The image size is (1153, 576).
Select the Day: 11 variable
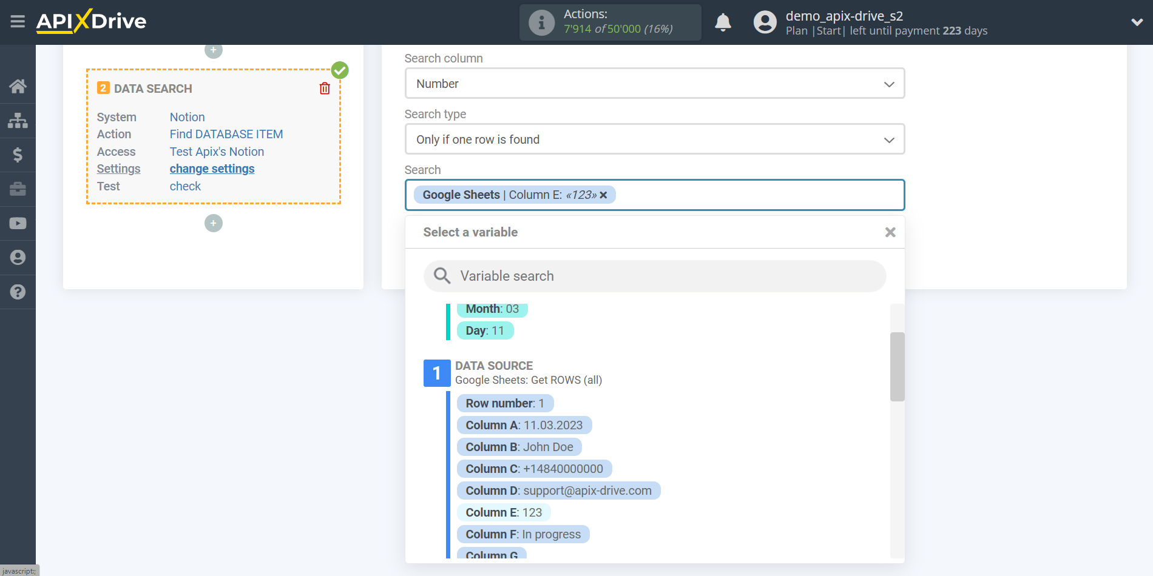pos(485,330)
